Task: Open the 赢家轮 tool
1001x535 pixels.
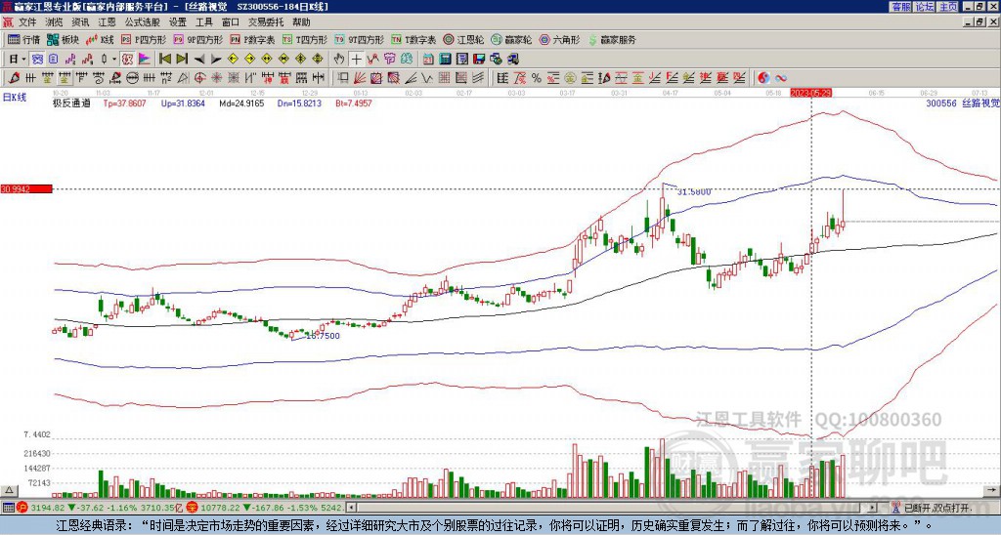Action: click(x=511, y=39)
